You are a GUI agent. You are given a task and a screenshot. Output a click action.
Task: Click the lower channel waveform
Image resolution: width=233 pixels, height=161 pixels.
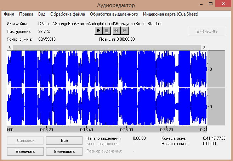[x=107, y=107]
